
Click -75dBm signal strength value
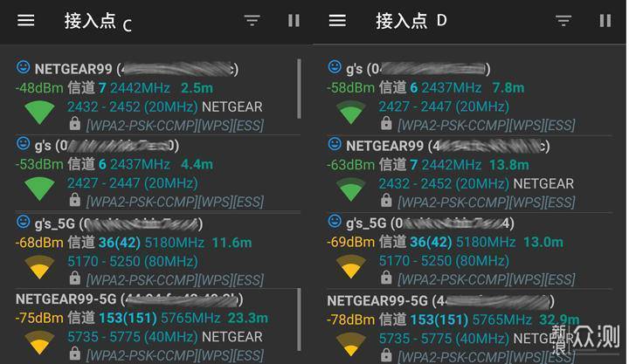point(39,318)
